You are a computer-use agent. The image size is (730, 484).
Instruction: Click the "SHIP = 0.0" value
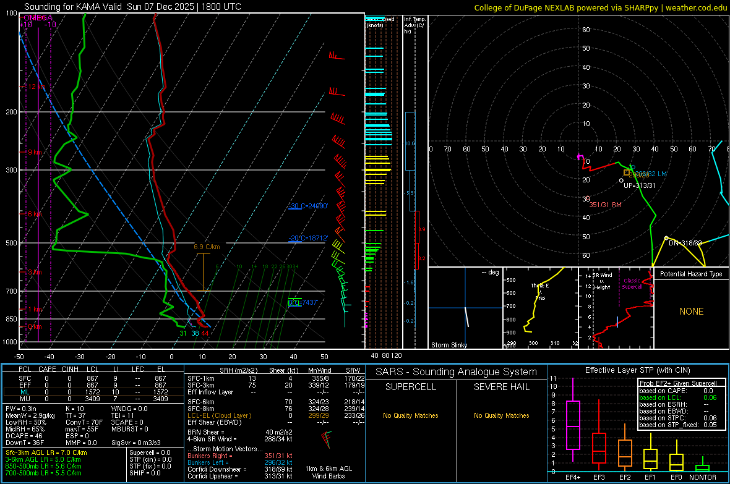coord(145,473)
